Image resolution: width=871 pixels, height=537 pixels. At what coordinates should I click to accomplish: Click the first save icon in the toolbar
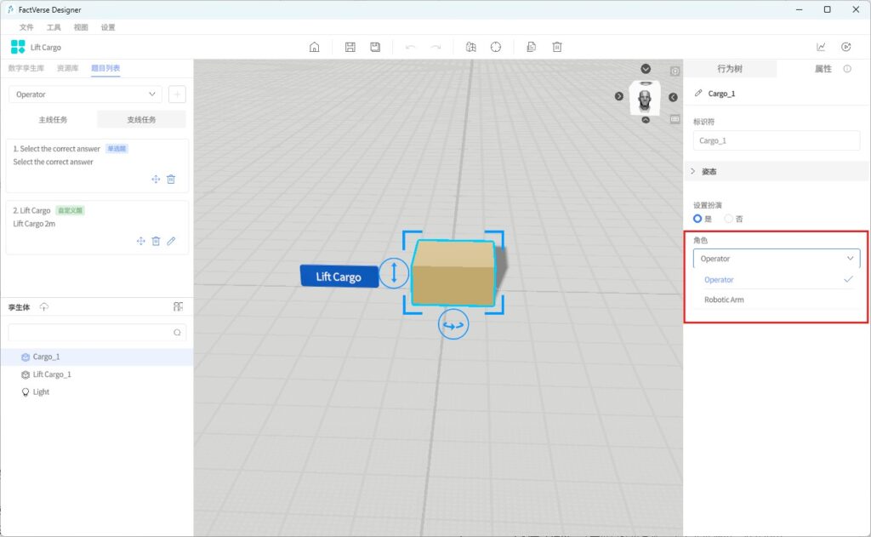(x=350, y=48)
